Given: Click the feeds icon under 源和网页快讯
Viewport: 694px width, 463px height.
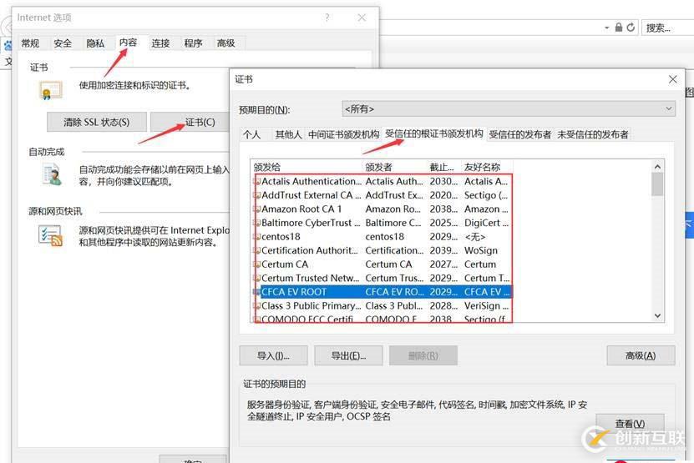Looking at the screenshot, I should pyautogui.click(x=50, y=236).
